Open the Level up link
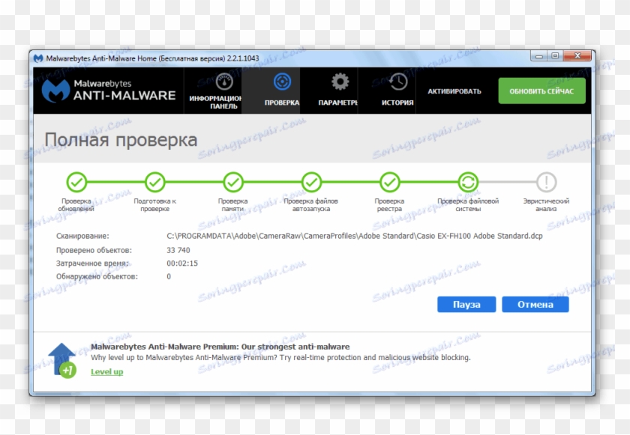630x435 pixels. (x=106, y=371)
